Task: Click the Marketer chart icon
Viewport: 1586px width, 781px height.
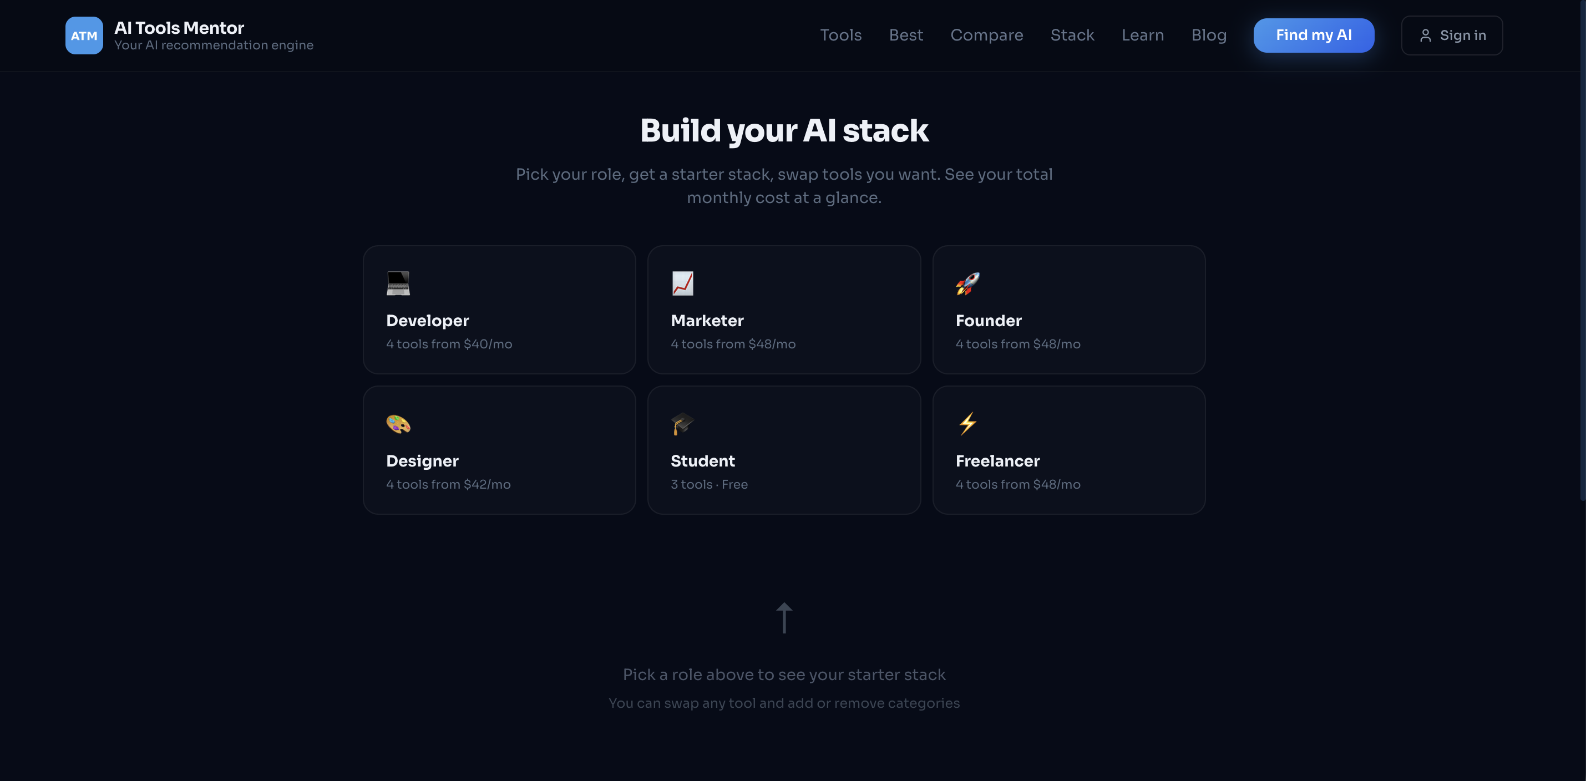Action: coord(683,283)
